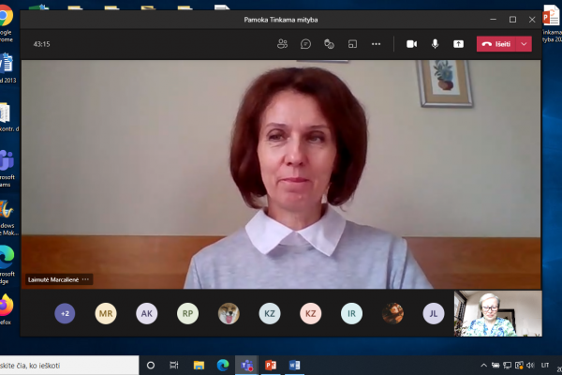Open options next to Laimutė Marcalienė name
The height and width of the screenshot is (375, 562).
pyautogui.click(x=85, y=279)
